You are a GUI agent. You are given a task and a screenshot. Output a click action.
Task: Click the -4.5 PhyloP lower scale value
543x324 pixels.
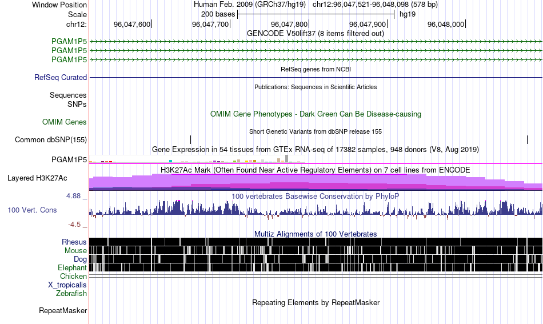(74, 225)
